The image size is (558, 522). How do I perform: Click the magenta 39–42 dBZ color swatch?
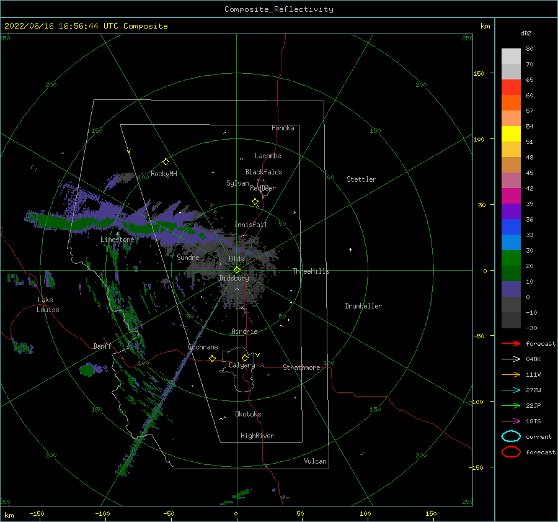click(511, 196)
